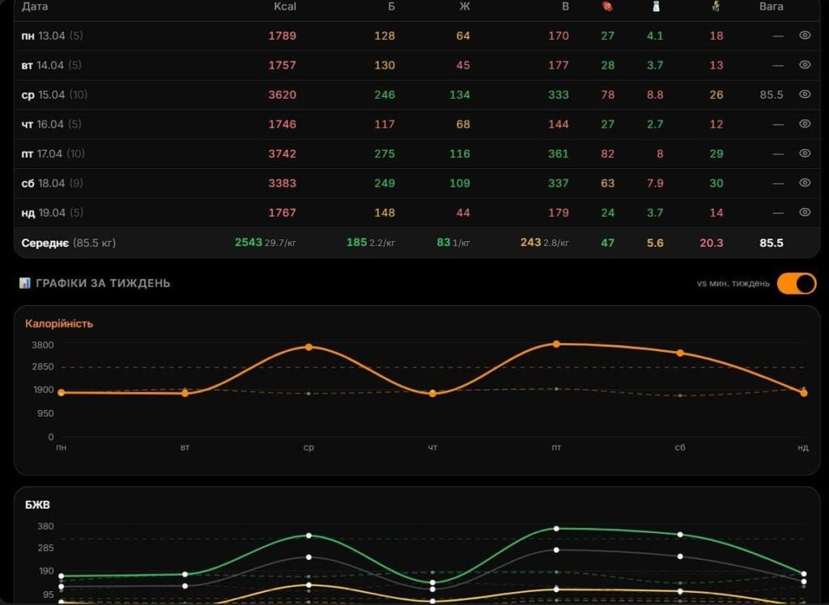The height and width of the screenshot is (605, 829).
Task: Click the salt shaker column header icon
Action: (x=656, y=6)
